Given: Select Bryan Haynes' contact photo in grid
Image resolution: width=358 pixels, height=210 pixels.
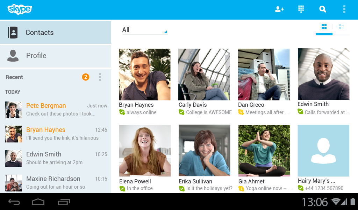Looking at the screenshot, I should (144, 74).
